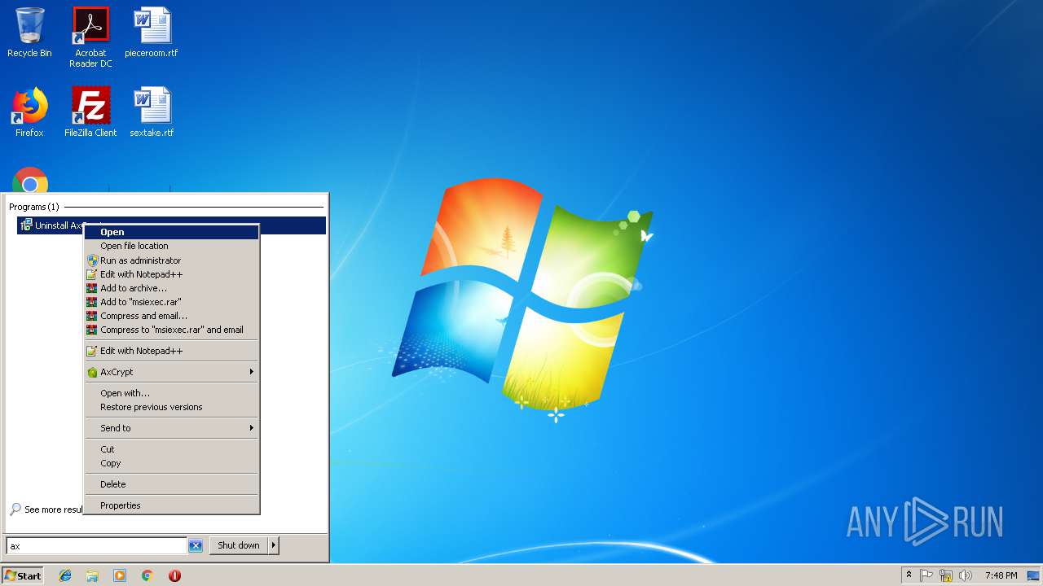Select Restore previous versions
Viewport: 1043px width, 586px height.
[172, 407]
